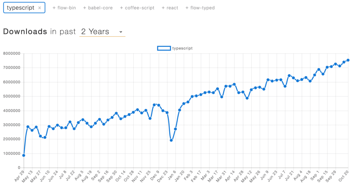Click the Downloads heading text
This screenshot has width=352, height=185.
(x=25, y=31)
